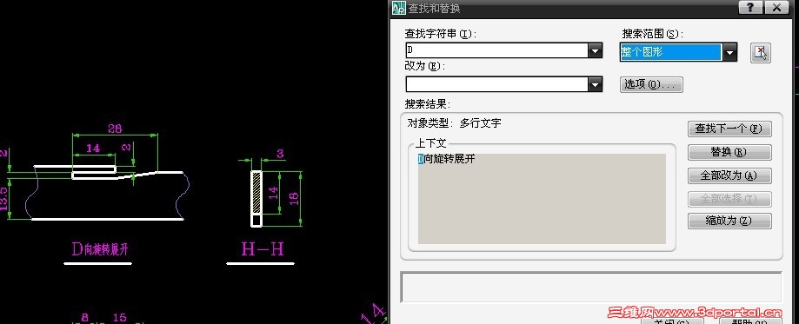This screenshot has height=324, width=799.
Task: Click 全部改为(A) replace all button
Action: (729, 175)
